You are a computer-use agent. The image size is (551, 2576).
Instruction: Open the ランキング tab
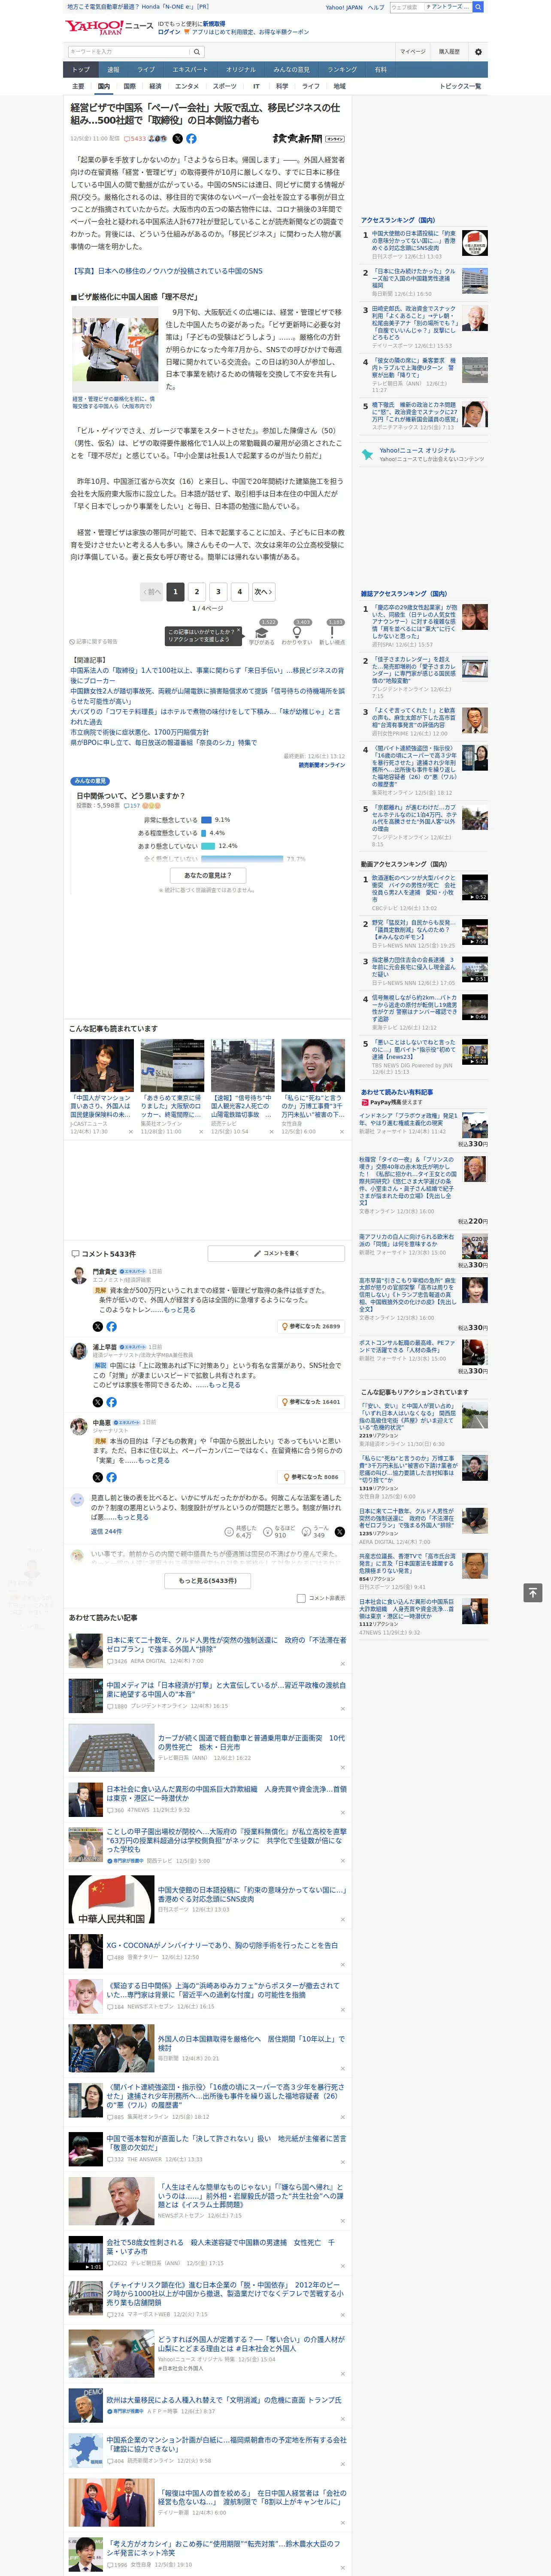342,70
